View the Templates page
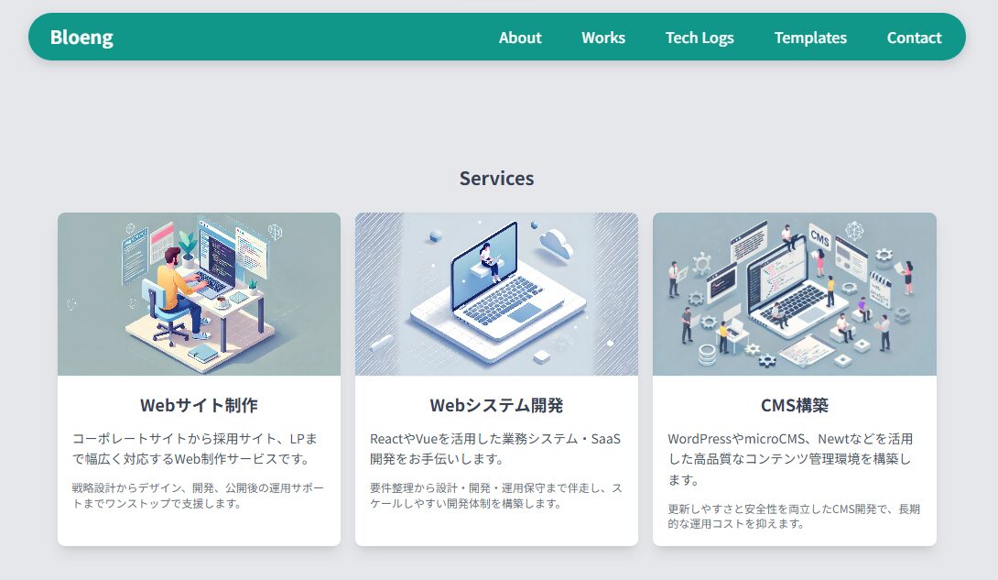 point(810,38)
